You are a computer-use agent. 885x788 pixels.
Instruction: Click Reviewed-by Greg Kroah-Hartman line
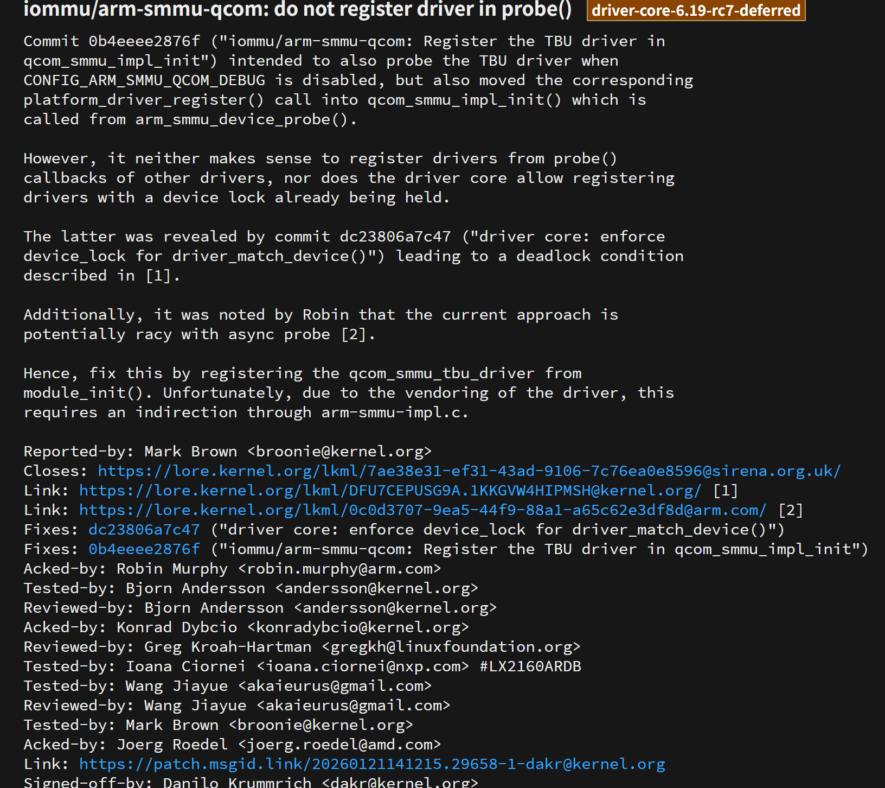coord(302,647)
